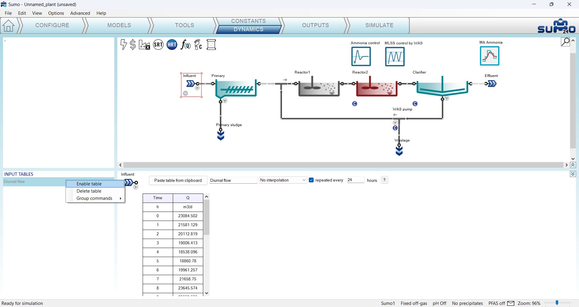Open the SRT calculator icon
Screen dimensions: 579x307
pos(158,45)
